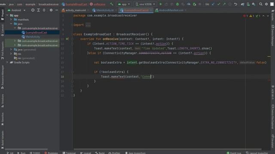275x154 pixels.
Task: Toggle the Project side panel tab
Action: [x=3, y=15]
